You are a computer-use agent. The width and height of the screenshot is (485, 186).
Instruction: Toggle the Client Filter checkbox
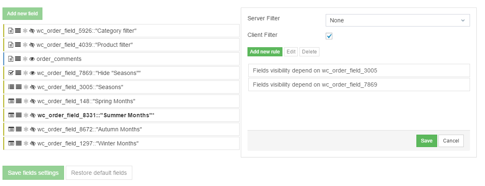(329, 36)
